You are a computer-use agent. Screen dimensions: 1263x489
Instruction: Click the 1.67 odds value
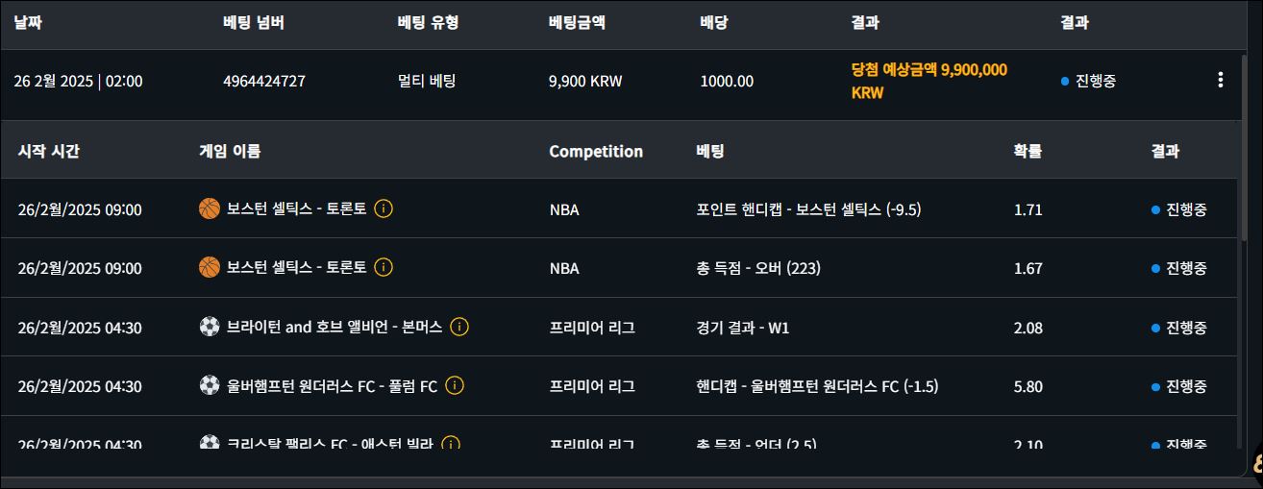coord(1028,268)
